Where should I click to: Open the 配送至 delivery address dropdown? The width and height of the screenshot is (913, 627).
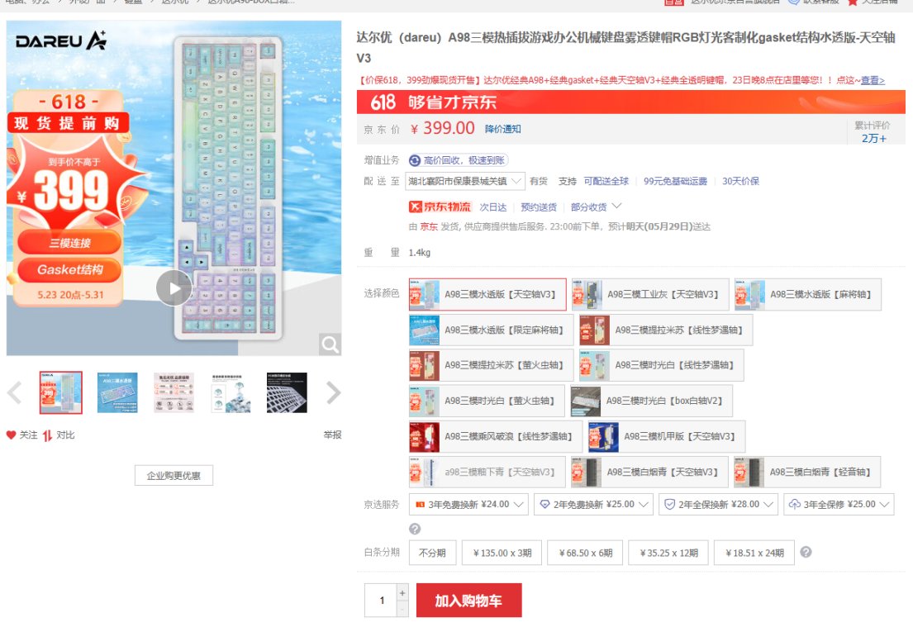tap(464, 181)
